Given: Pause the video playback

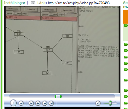Looking at the screenshot, I should pos(13,103).
